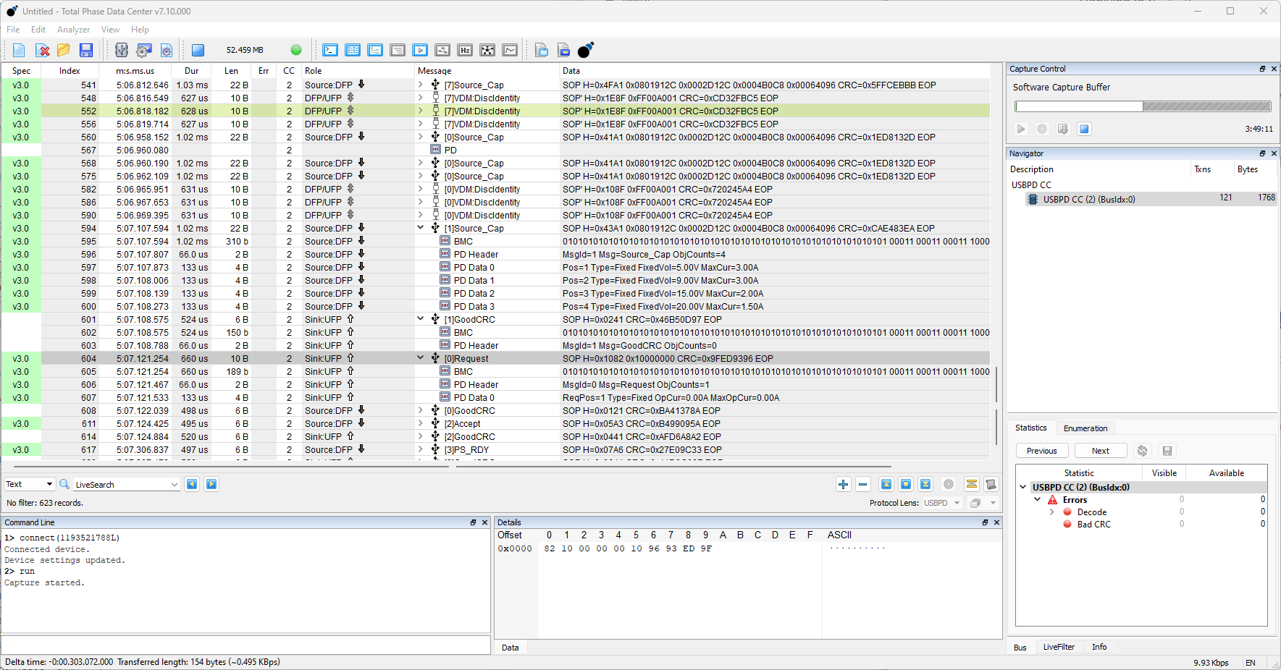Click the Next button in the Statistics panel
This screenshot has width=1281, height=670.
(1100, 450)
